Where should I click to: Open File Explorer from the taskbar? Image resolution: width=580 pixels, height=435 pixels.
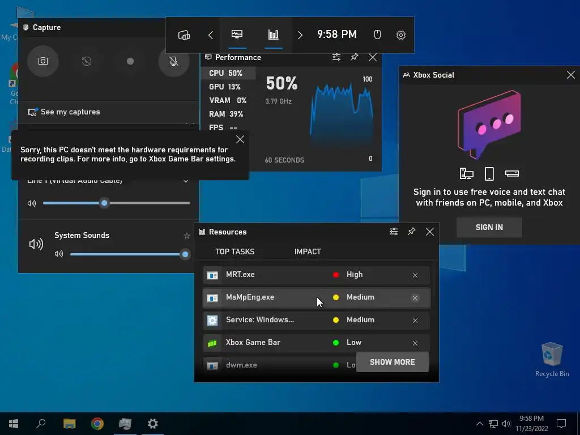[69, 424]
